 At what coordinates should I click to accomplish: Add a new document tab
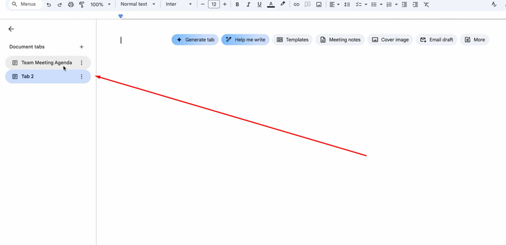[x=82, y=47]
